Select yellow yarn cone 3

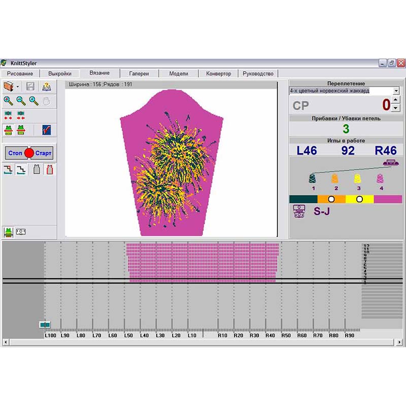click(357, 179)
